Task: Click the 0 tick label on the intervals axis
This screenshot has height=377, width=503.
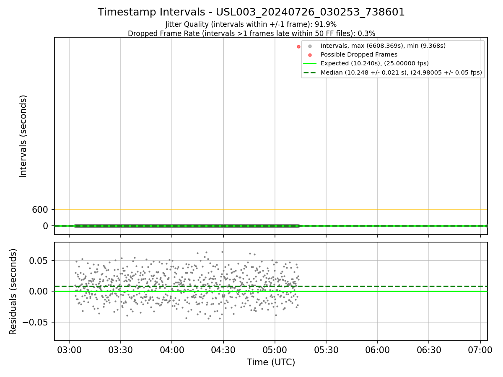Action: [x=47, y=226]
